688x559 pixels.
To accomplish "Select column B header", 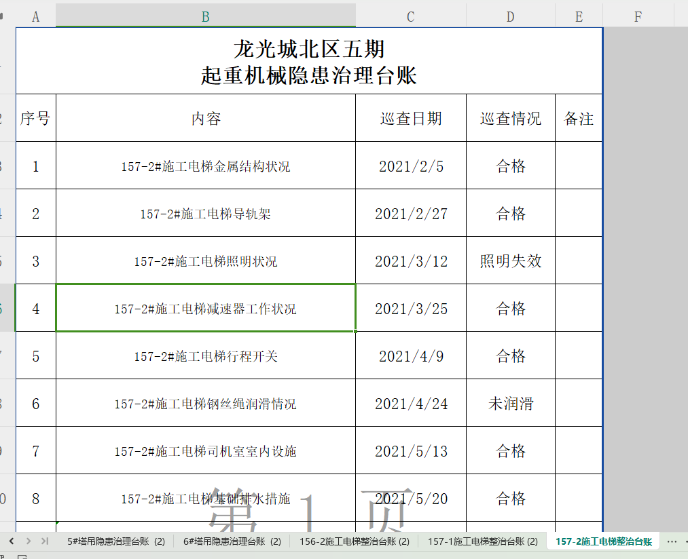I will pos(205,17).
